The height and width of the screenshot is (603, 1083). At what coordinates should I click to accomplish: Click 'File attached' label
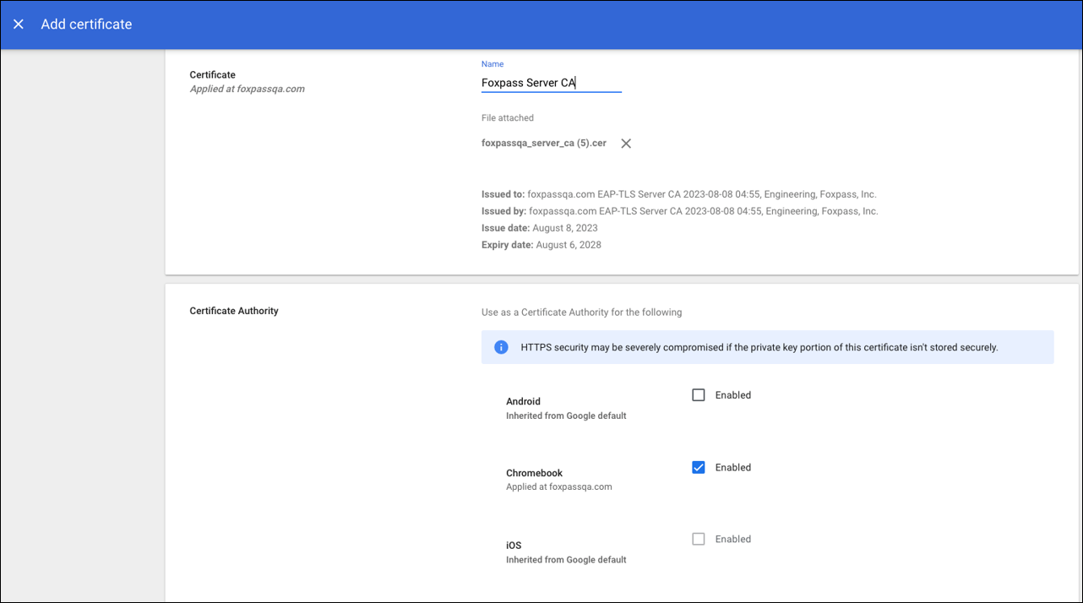[x=508, y=118]
